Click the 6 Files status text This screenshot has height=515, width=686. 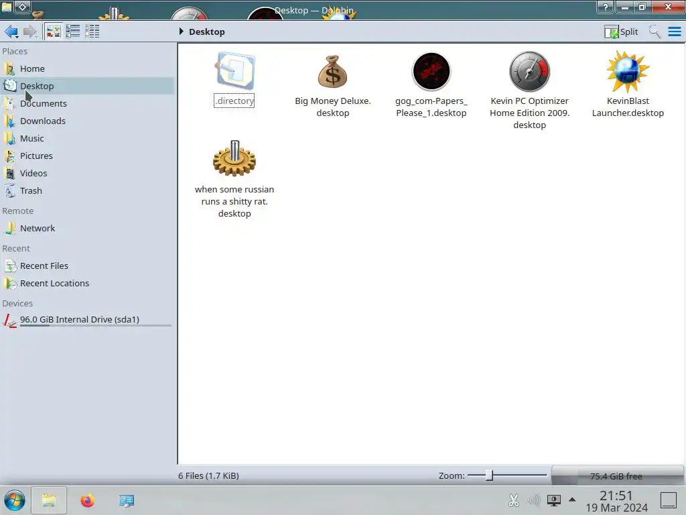[x=209, y=475]
